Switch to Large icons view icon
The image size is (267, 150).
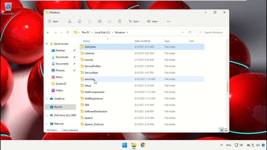tap(226, 130)
